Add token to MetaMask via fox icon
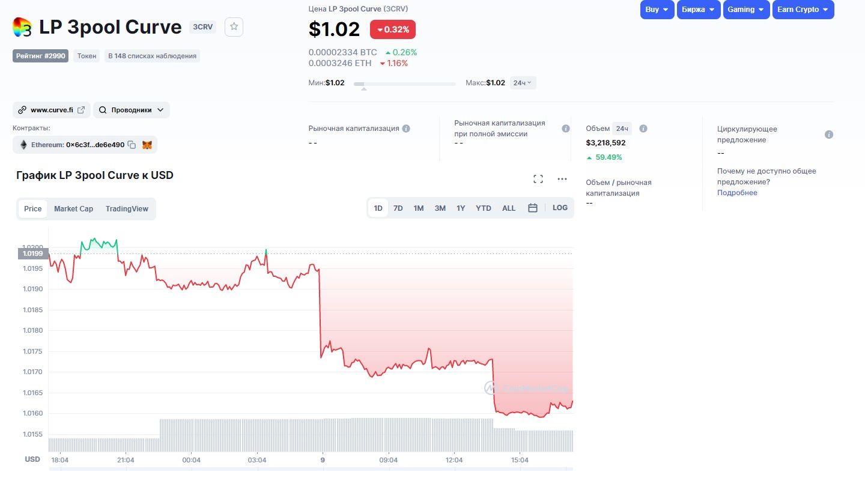 pos(147,145)
